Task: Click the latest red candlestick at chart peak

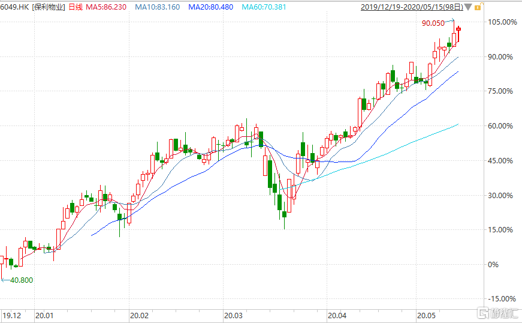Action: (458, 29)
